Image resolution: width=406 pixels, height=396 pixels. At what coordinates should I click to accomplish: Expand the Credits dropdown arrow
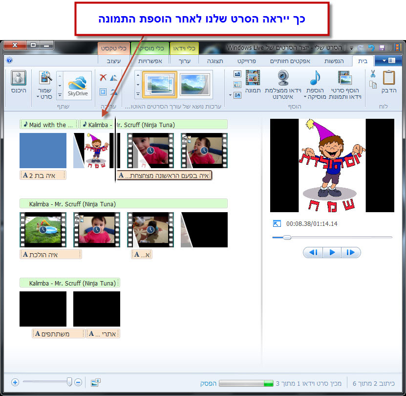coord(230,95)
